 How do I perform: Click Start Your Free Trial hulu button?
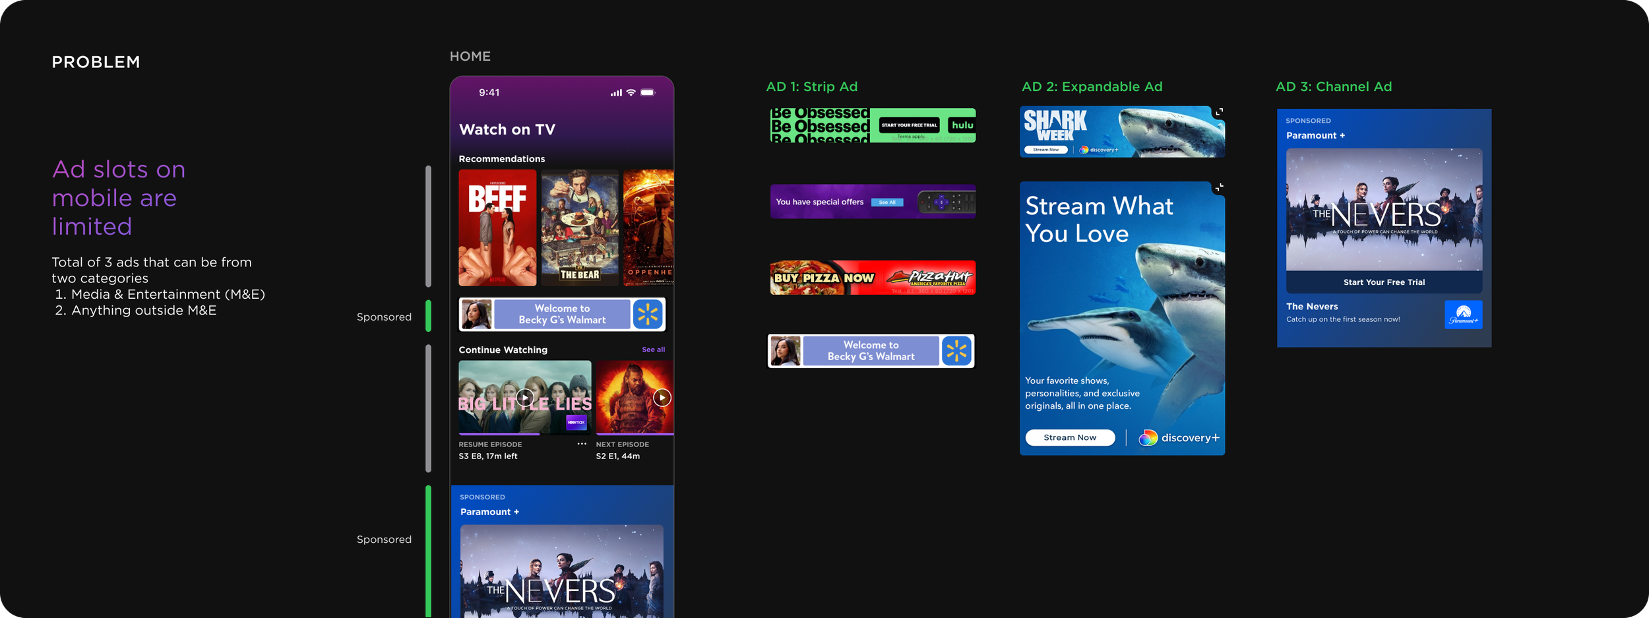[x=909, y=125]
